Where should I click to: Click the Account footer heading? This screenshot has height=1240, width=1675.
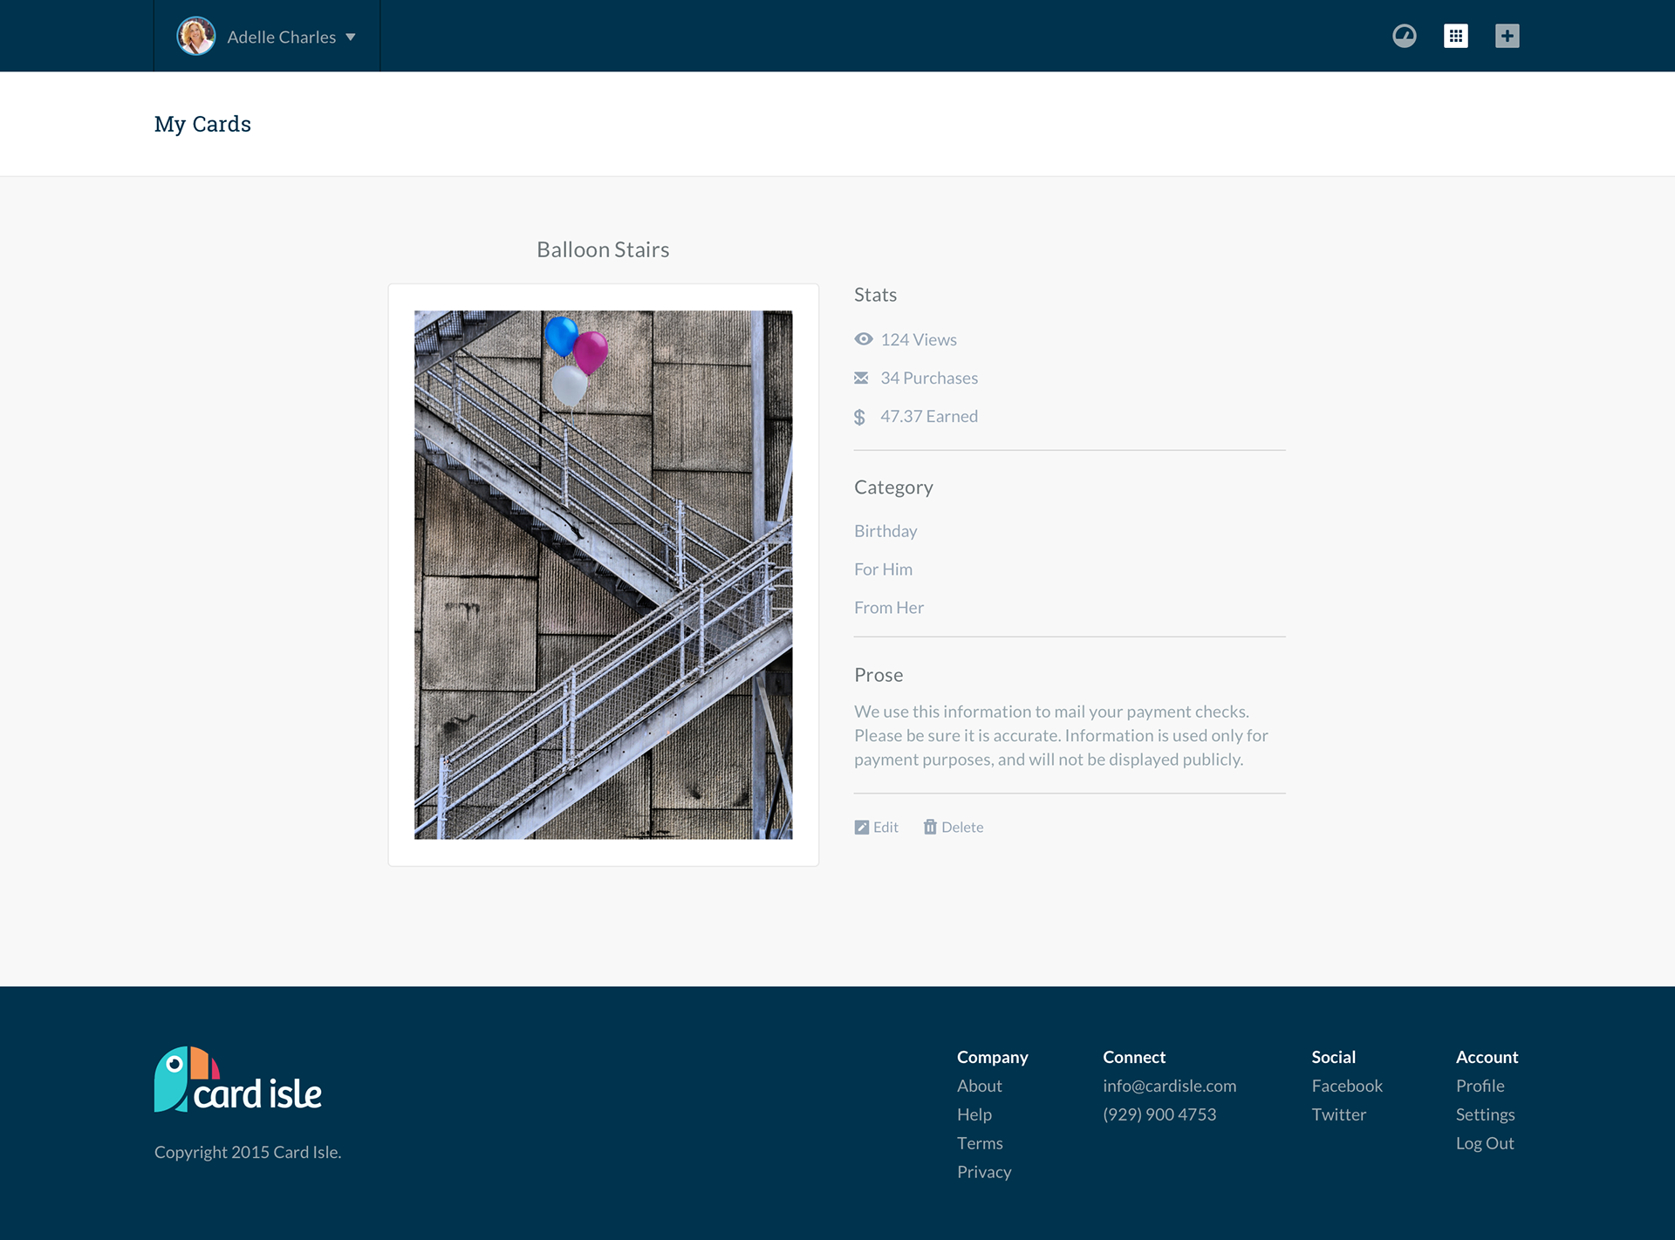point(1487,1057)
